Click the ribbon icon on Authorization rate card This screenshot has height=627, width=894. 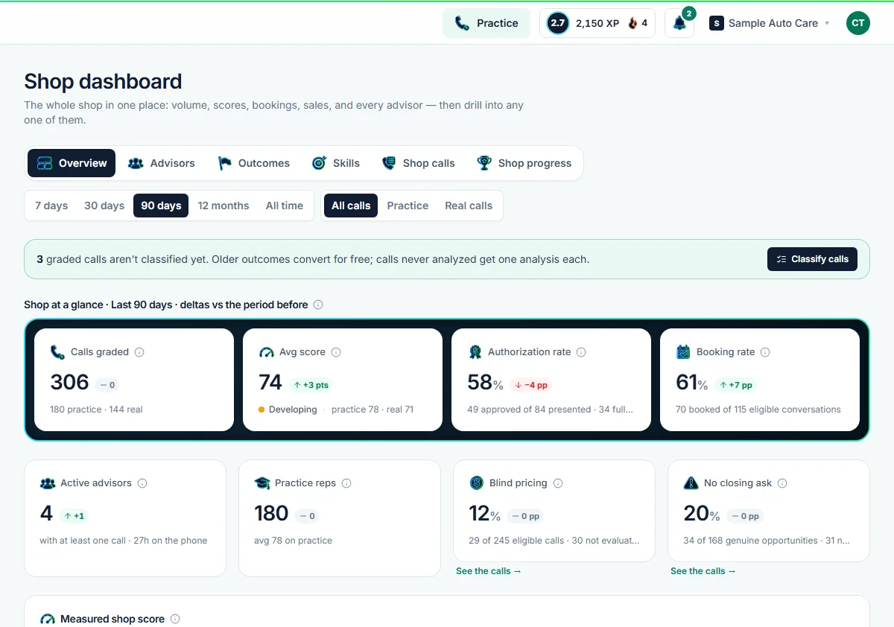point(475,352)
